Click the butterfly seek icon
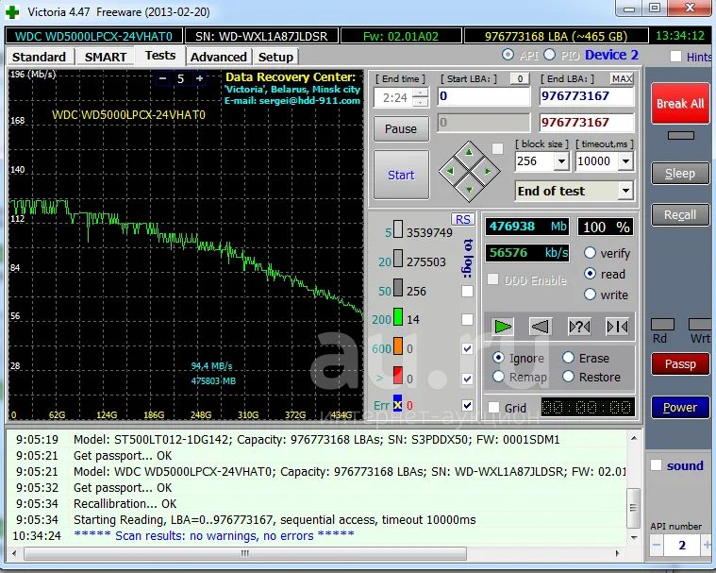Screen dimensions: 716x573 [x=617, y=327]
